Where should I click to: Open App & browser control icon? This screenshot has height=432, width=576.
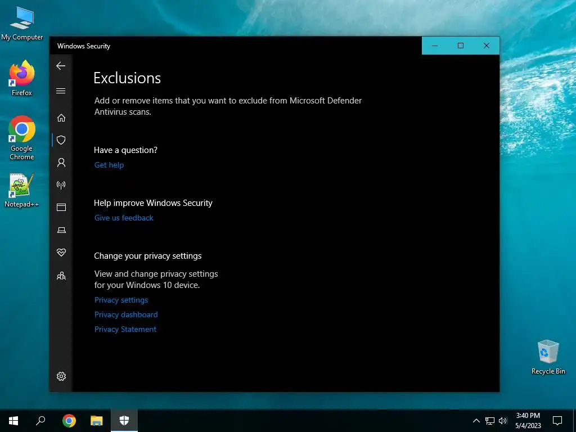tap(61, 208)
